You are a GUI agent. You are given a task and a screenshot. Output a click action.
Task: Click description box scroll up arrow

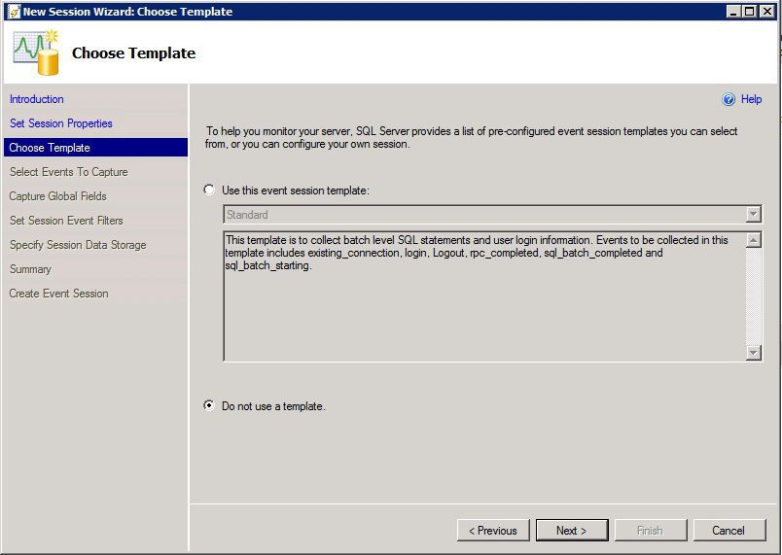coord(753,240)
